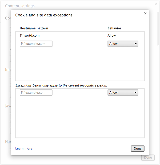160x165 pixels.
Task: Focus the incognito hostname pattern input field
Action: [36, 93]
